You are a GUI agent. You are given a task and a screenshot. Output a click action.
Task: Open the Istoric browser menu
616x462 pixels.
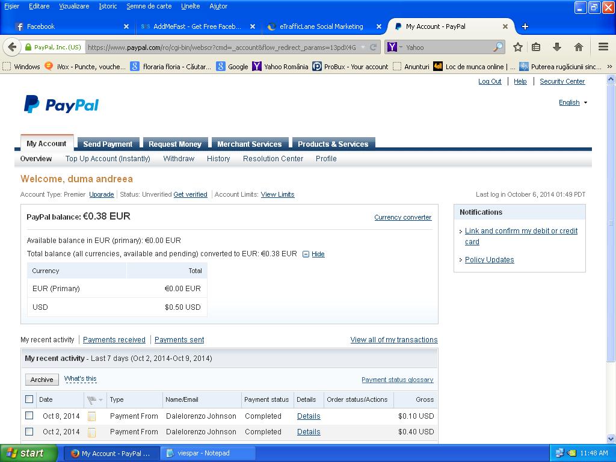pos(108,6)
